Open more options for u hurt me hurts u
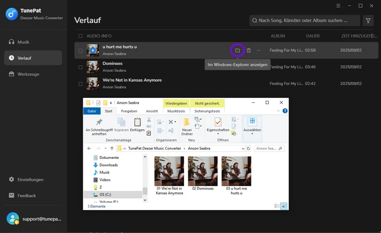The width and height of the screenshot is (381, 233). click(x=259, y=50)
